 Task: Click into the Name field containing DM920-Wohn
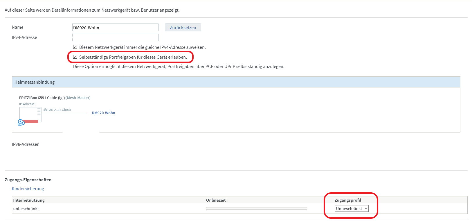pos(115,28)
